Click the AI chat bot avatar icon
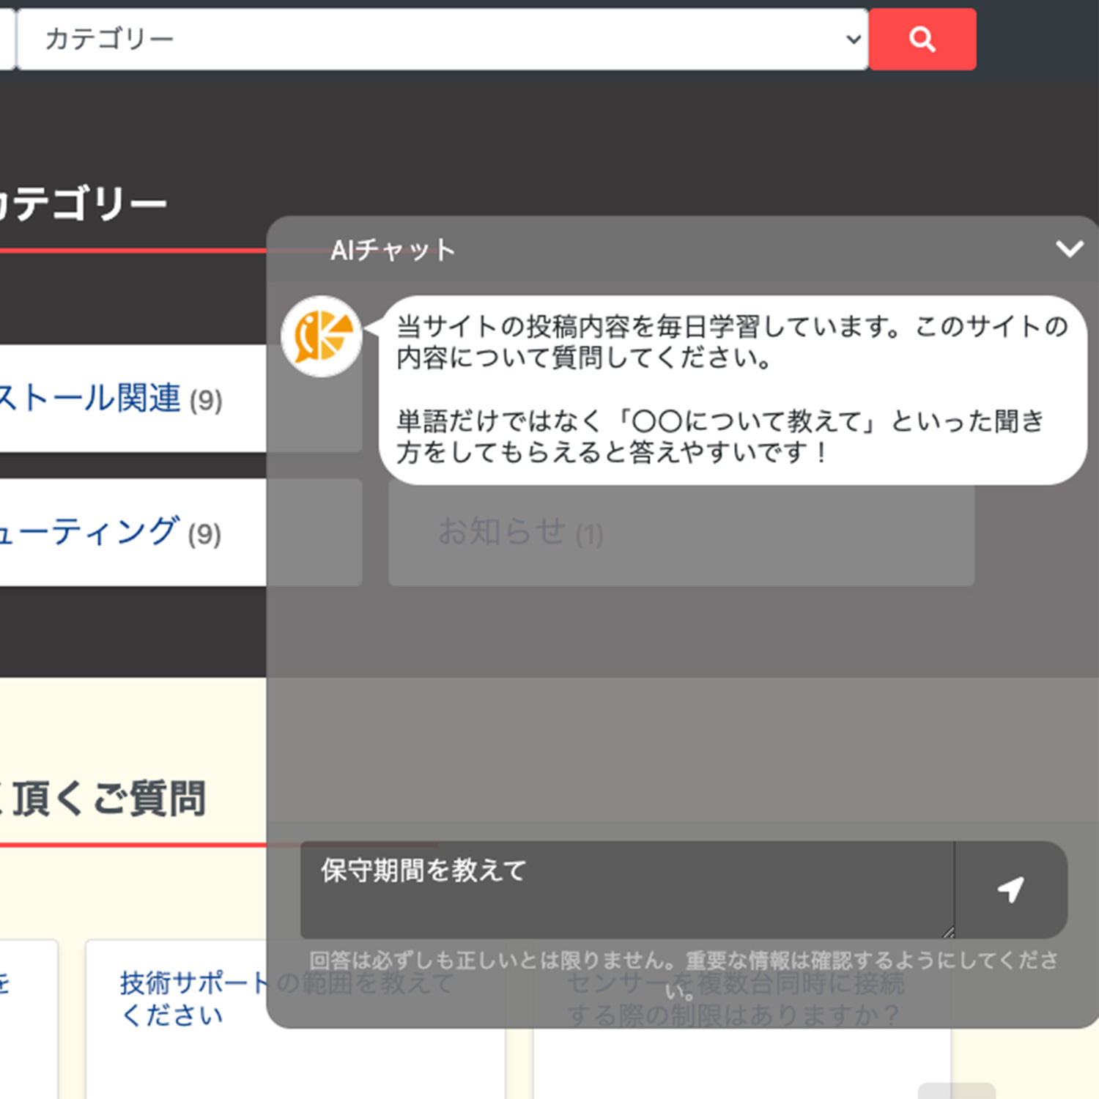The image size is (1099, 1099). [x=322, y=336]
